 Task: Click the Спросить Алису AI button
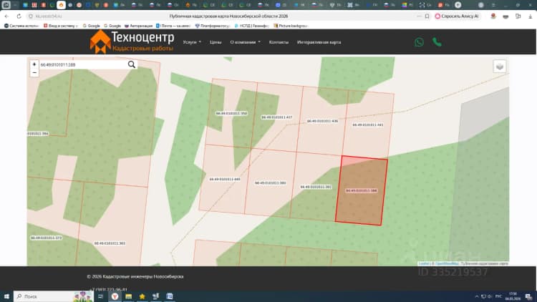point(457,16)
